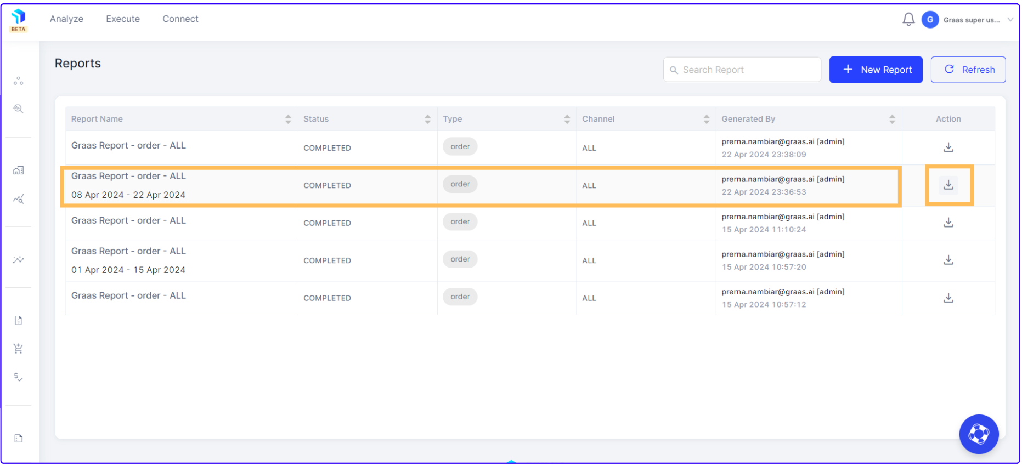1022x466 pixels.
Task: Open the document page sidebar icon
Action: [x=19, y=321]
